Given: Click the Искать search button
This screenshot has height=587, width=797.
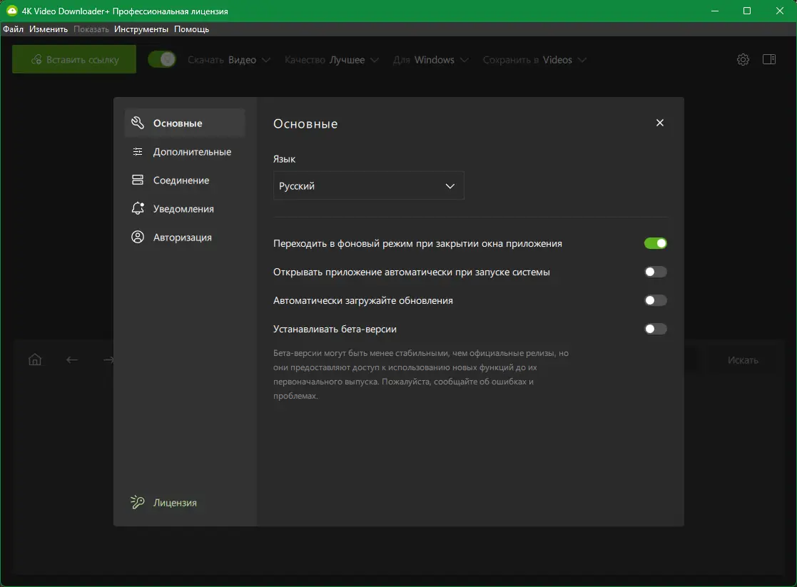Looking at the screenshot, I should pyautogui.click(x=743, y=360).
